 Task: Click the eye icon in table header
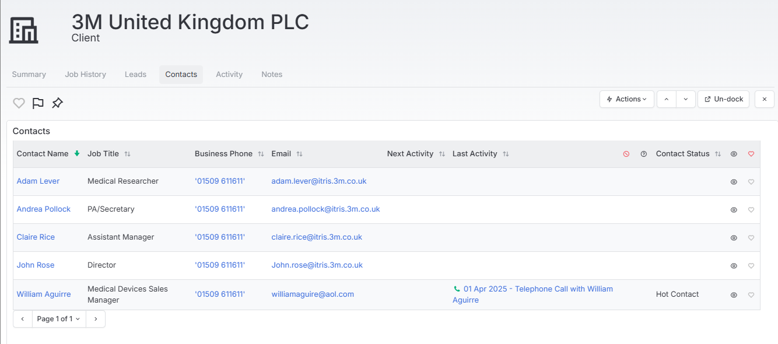734,154
